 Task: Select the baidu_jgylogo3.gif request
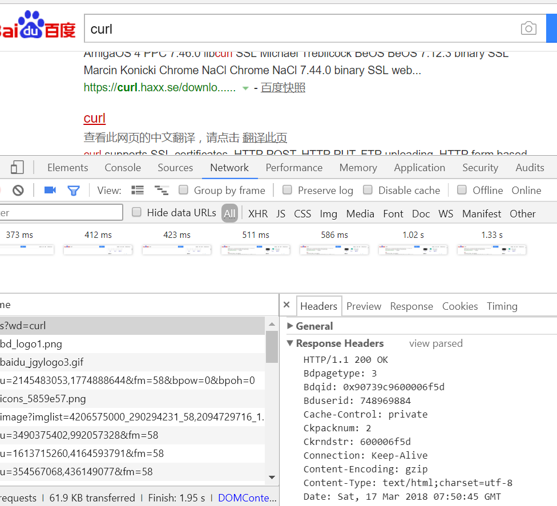coord(132,362)
